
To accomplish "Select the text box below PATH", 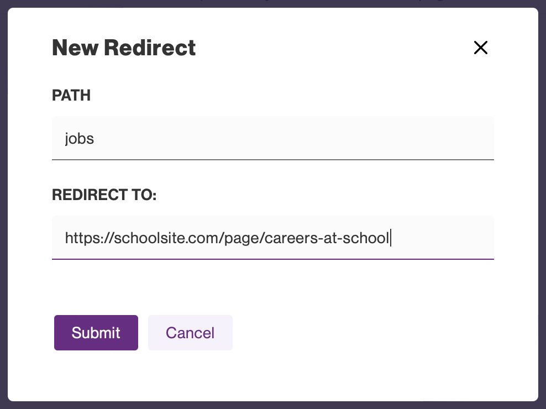I will pos(272,138).
